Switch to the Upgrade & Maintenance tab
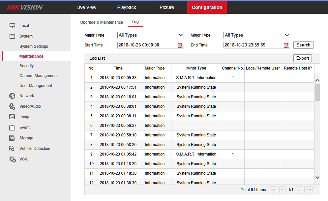This screenshot has width=328, height=201. point(102,22)
